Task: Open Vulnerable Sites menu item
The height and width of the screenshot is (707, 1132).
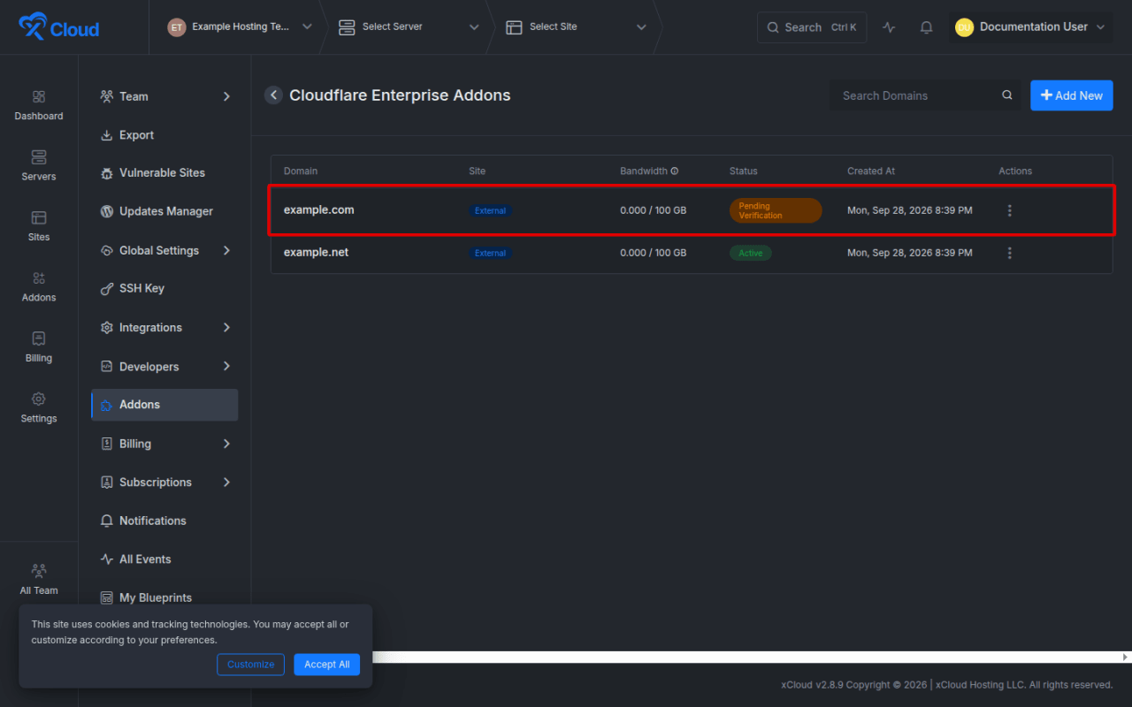Action: click(x=164, y=173)
